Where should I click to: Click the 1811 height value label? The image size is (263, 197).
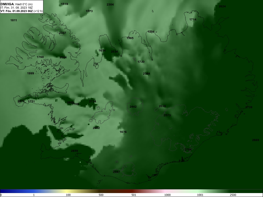(x=14, y=20)
